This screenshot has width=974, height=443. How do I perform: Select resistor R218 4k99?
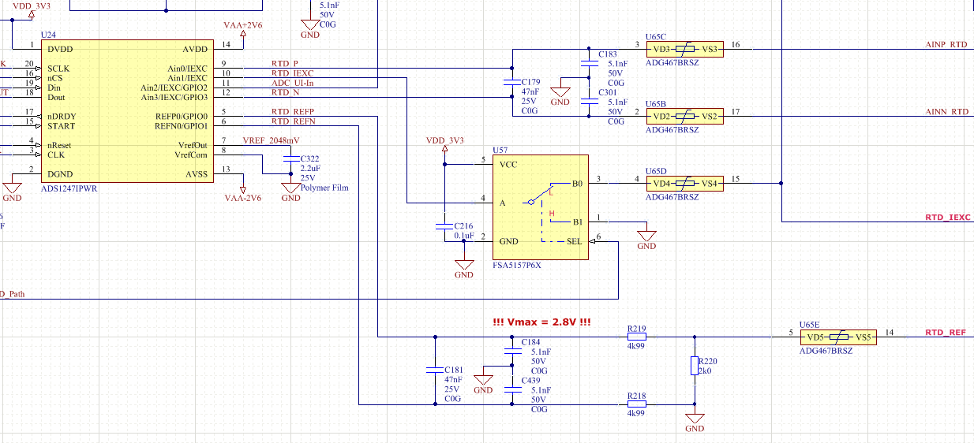pyautogui.click(x=636, y=404)
